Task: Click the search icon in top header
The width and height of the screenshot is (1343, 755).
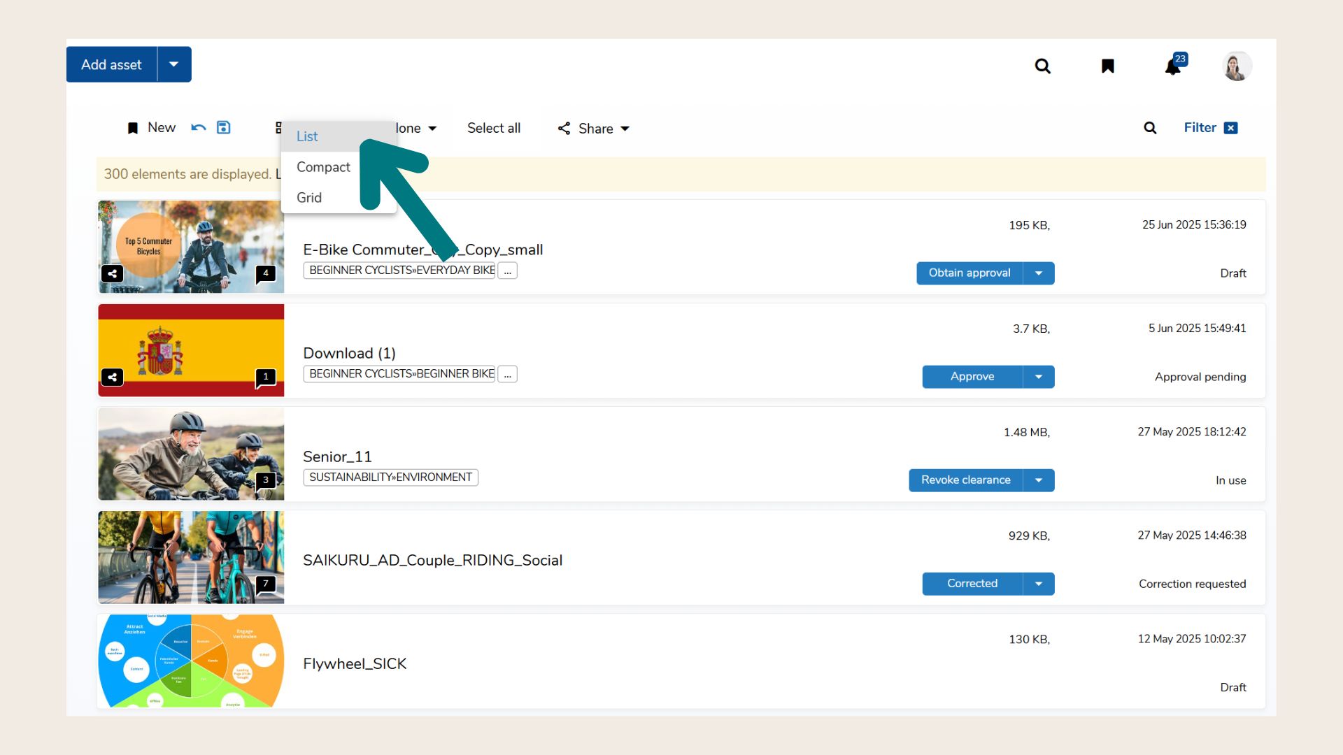Action: [x=1042, y=66]
